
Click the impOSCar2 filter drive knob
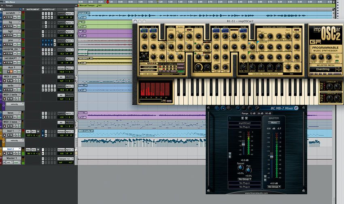point(199,67)
